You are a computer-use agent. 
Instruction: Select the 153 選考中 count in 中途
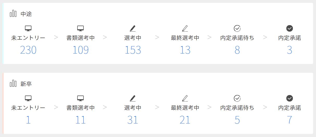(133, 50)
